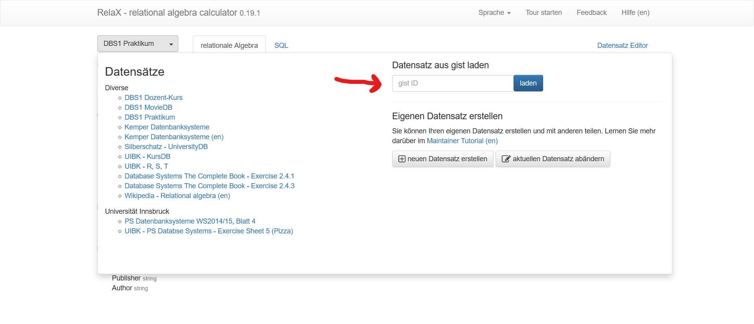This screenshot has width=754, height=324.
Task: Select Wikipedia - Relational algebra (en) dataset
Action: [x=177, y=196]
